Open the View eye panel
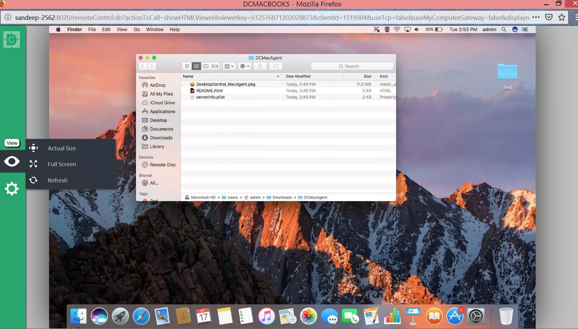 pos(12,161)
